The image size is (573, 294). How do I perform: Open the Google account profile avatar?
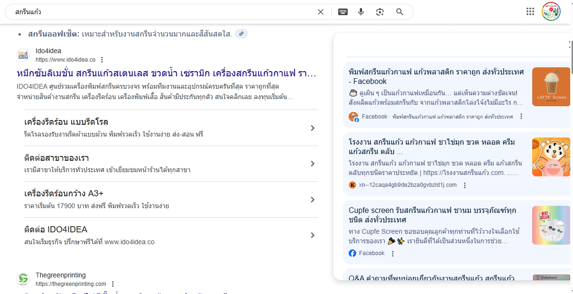(x=551, y=12)
